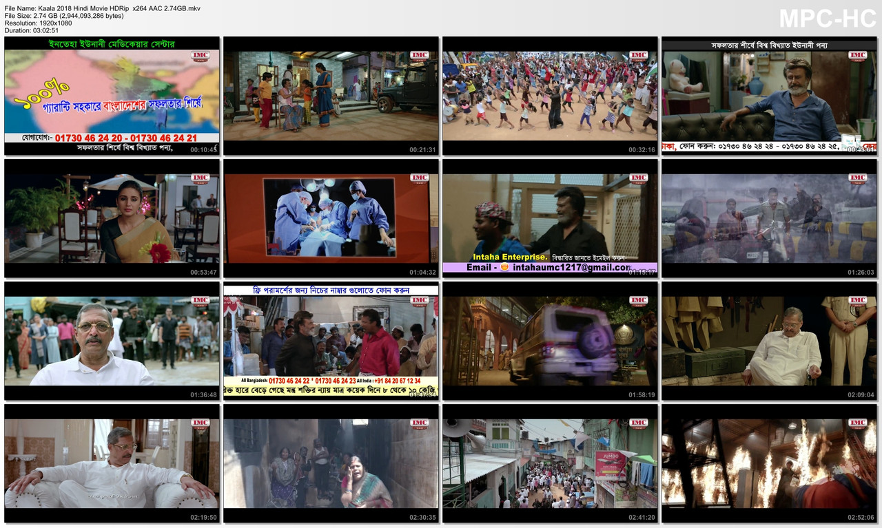Select the dancing crowd thumbnail at 00:32:16
The height and width of the screenshot is (528, 882).
tap(550, 96)
